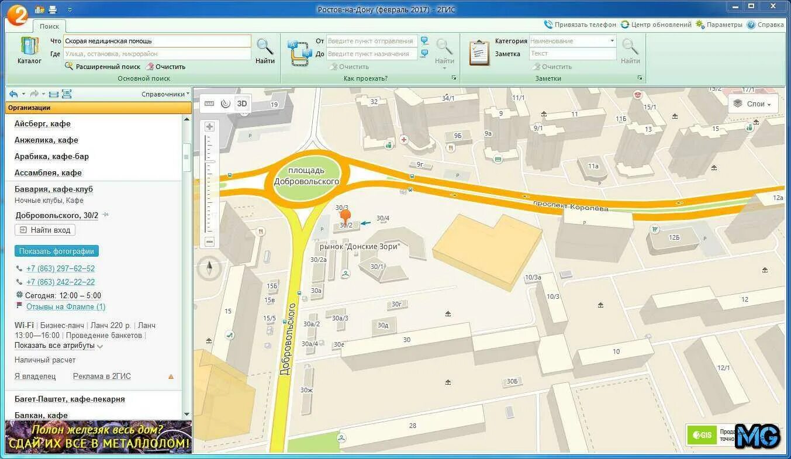Open forward history dropdown arrow

point(44,94)
